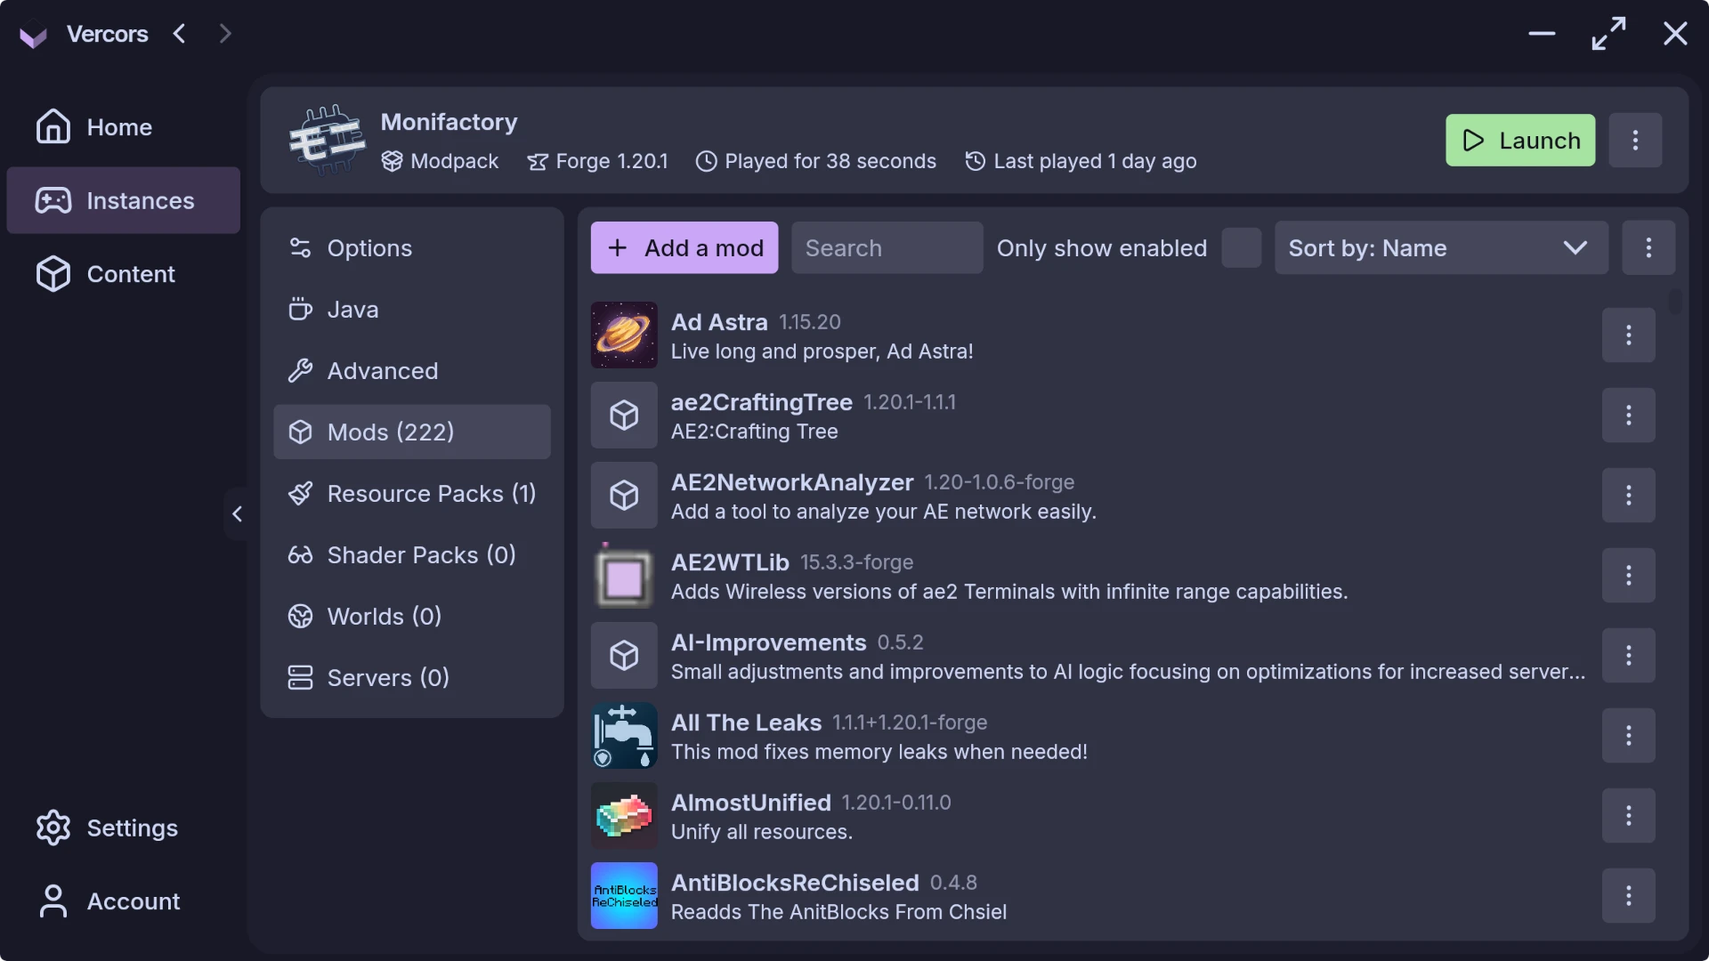Screen dimensions: 1709x961
Task: Open the mod list more options menu
Action: pos(1648,247)
